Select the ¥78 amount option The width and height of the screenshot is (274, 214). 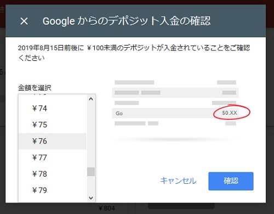pos(53,174)
